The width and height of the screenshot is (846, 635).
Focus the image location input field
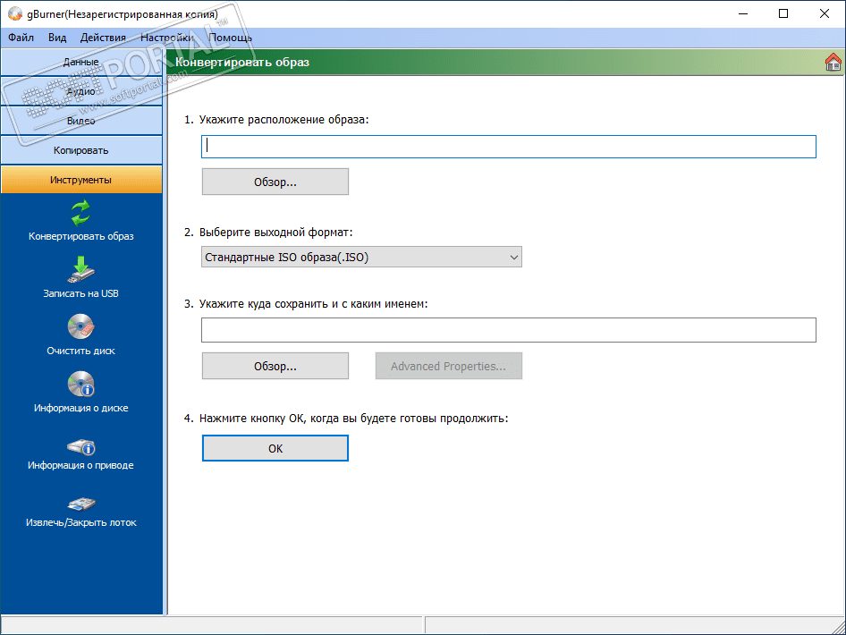[x=509, y=147]
